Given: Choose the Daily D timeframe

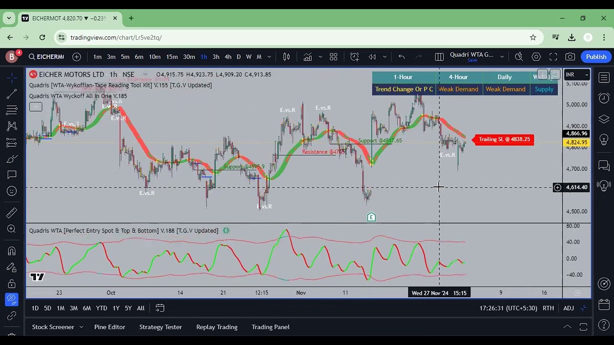Looking at the screenshot, I should point(238,57).
